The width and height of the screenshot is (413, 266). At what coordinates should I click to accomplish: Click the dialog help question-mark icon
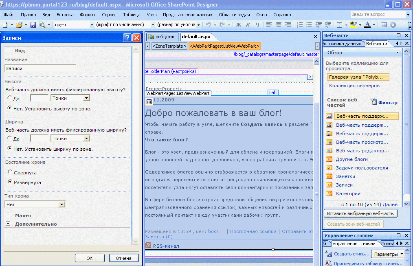pos(127,38)
